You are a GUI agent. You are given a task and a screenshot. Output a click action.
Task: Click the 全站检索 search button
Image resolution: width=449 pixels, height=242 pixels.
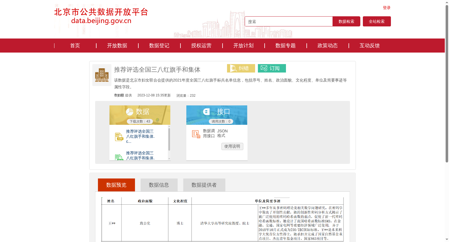377,21
